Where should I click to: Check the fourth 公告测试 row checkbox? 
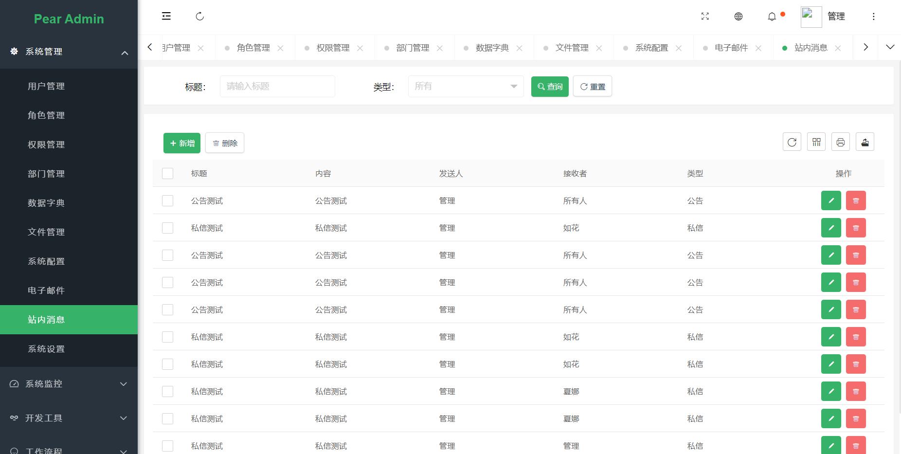click(x=167, y=309)
